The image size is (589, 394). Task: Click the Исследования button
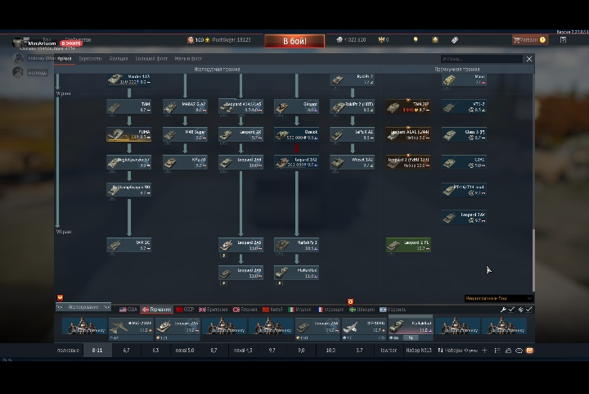(83, 307)
